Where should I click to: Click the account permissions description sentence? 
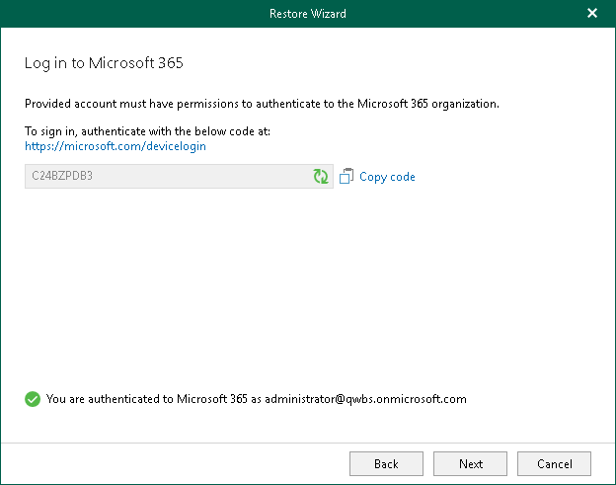click(257, 103)
